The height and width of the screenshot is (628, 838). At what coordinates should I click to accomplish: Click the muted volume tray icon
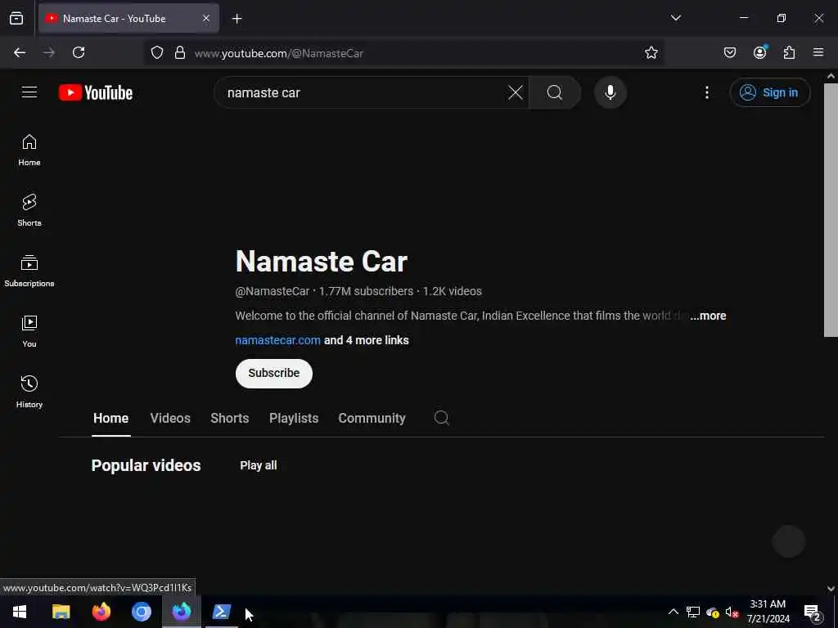pyautogui.click(x=732, y=612)
